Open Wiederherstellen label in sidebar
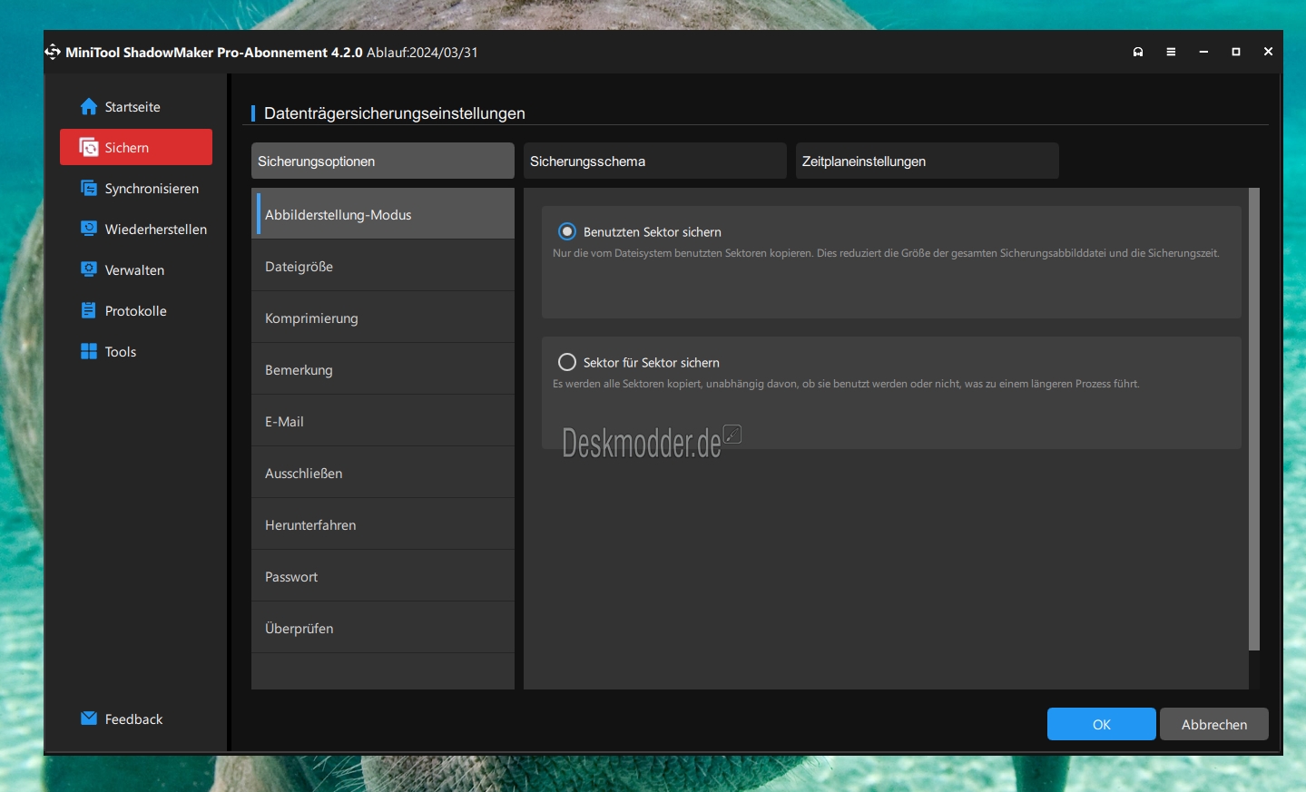Viewport: 1306px width, 792px height. (x=156, y=230)
